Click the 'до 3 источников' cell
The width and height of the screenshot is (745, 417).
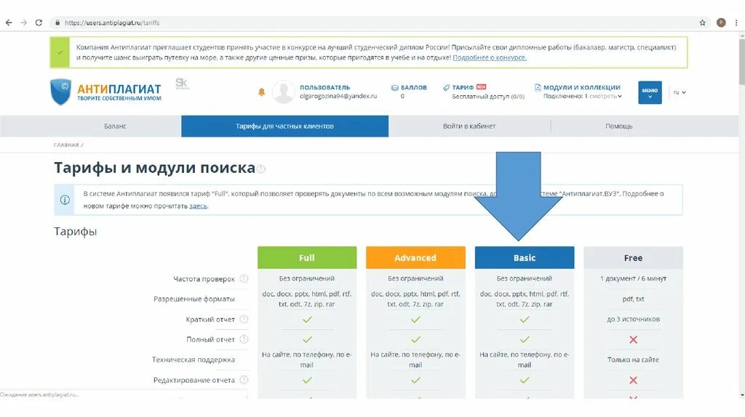634,319
